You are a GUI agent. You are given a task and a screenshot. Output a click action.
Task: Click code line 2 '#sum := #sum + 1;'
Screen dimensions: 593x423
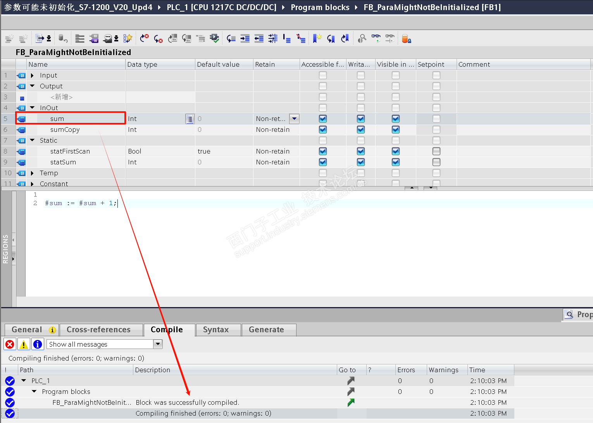pos(81,203)
